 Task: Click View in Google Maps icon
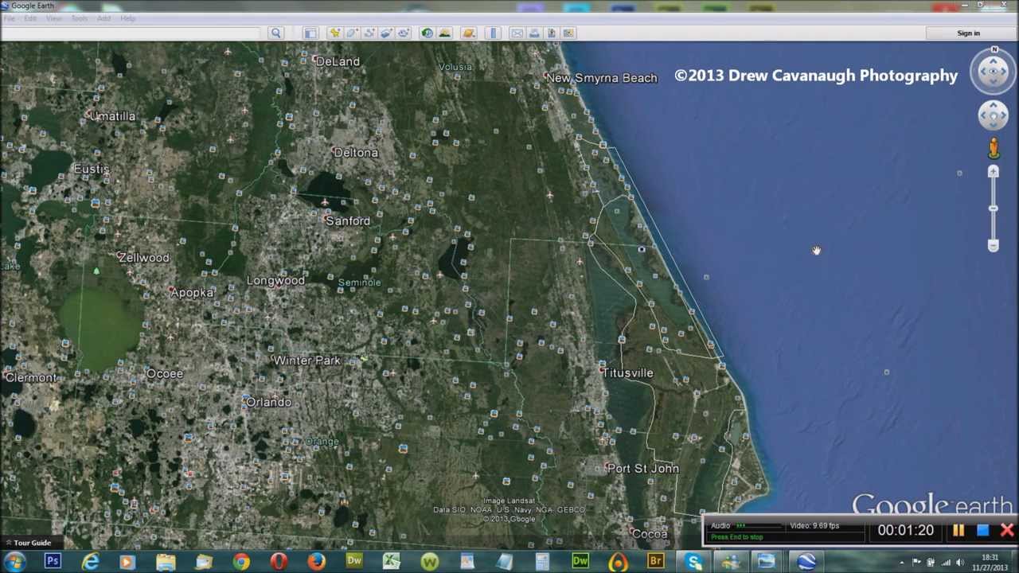coord(569,33)
